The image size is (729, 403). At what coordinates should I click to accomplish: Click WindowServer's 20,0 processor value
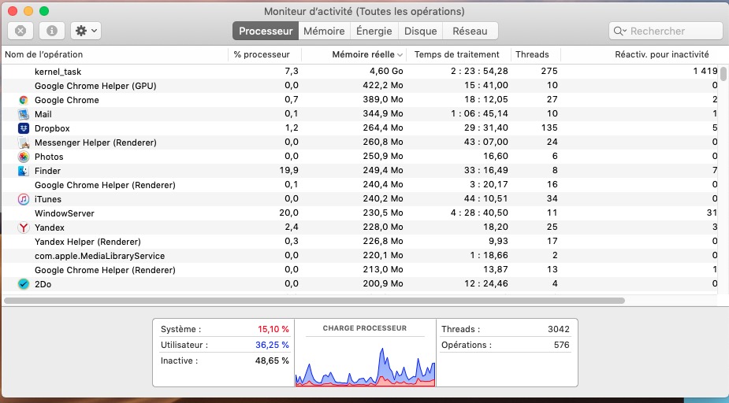click(x=288, y=213)
